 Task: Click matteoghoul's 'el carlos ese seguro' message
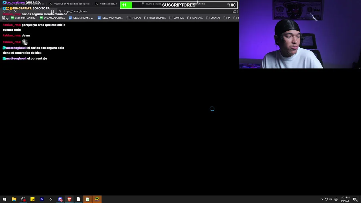[33, 50]
